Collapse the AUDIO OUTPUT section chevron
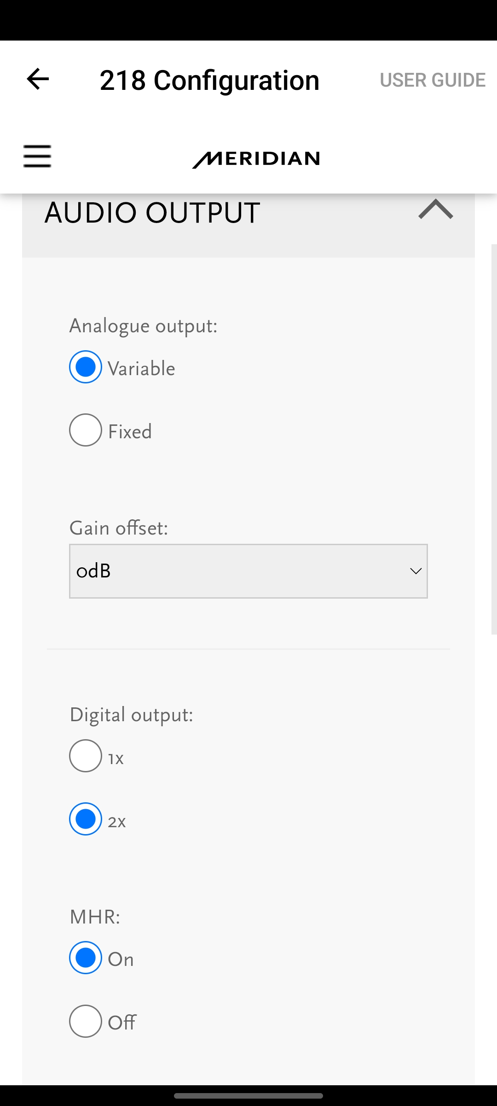This screenshot has width=497, height=1106. coord(435,212)
